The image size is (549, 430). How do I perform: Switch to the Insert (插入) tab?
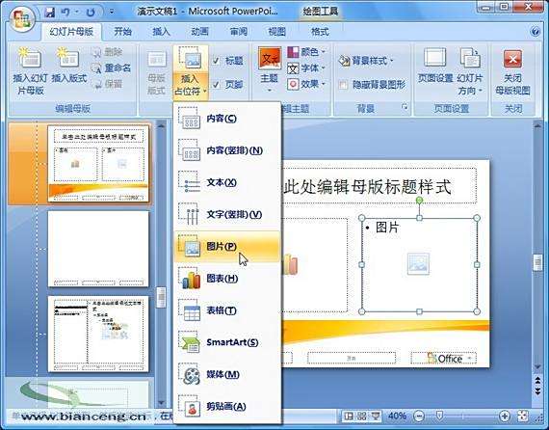162,32
